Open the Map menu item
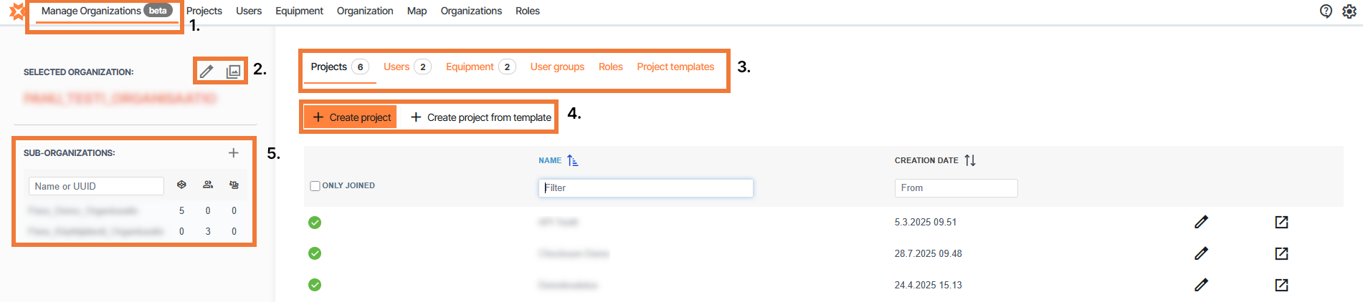This screenshot has width=1363, height=302. pyautogui.click(x=417, y=11)
